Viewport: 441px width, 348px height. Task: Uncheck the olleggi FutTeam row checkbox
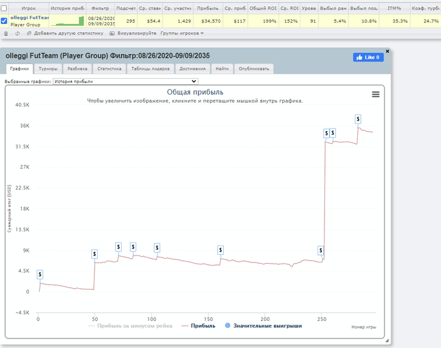[x=4, y=21]
